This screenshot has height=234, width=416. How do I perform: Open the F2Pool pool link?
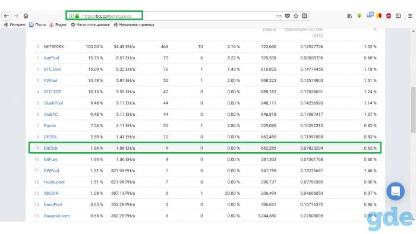coord(51,80)
